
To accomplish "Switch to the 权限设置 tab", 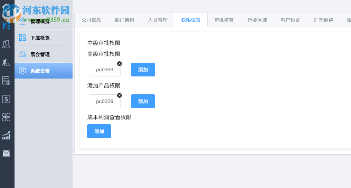I will click(x=191, y=20).
